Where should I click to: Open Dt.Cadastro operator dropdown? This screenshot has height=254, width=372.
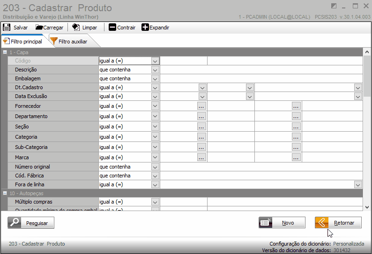tap(155, 88)
